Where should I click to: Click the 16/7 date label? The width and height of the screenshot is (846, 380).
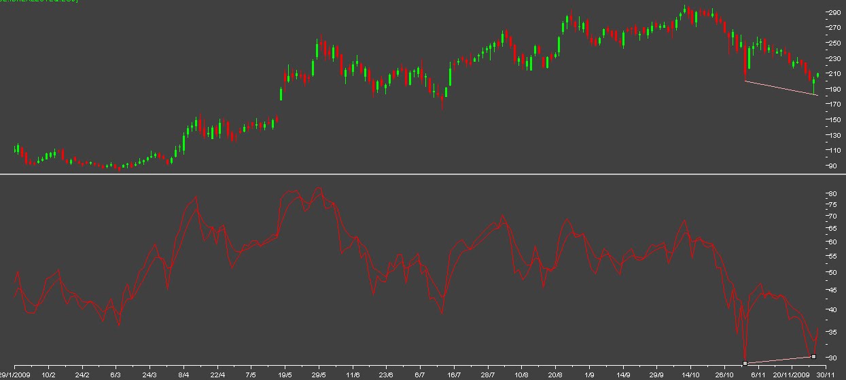coord(454,374)
